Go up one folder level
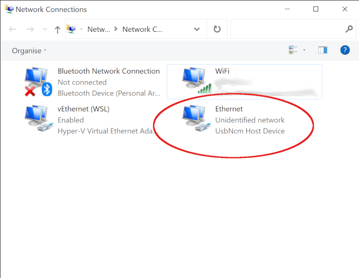Viewport: 359px width, 278px height. (x=58, y=29)
